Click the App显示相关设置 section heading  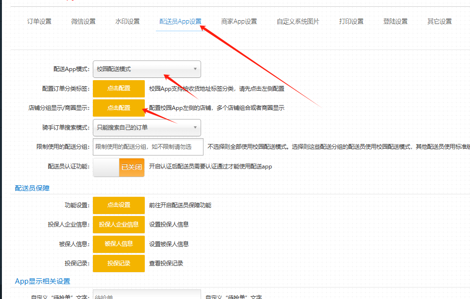42,281
